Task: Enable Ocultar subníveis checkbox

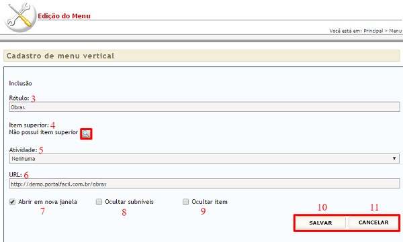Action: 99,202
